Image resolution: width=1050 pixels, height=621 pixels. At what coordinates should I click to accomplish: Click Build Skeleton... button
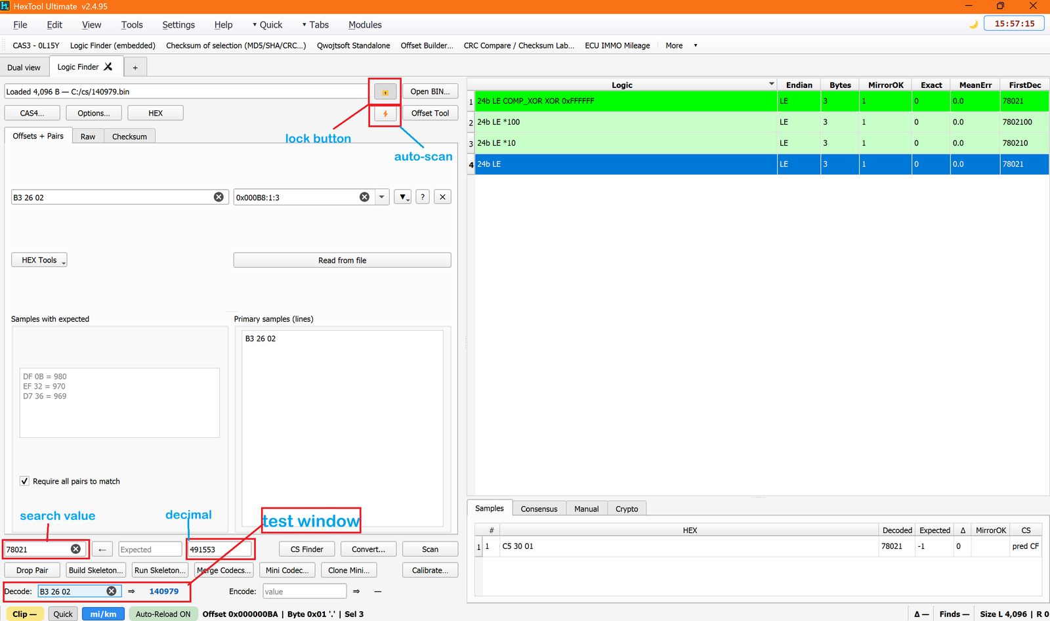click(96, 570)
